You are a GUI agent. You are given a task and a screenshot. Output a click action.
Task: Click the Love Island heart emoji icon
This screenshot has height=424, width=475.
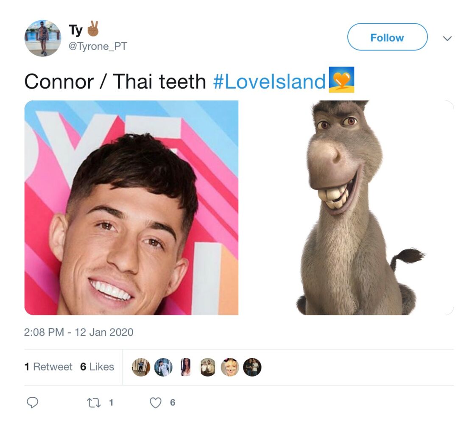click(x=341, y=79)
